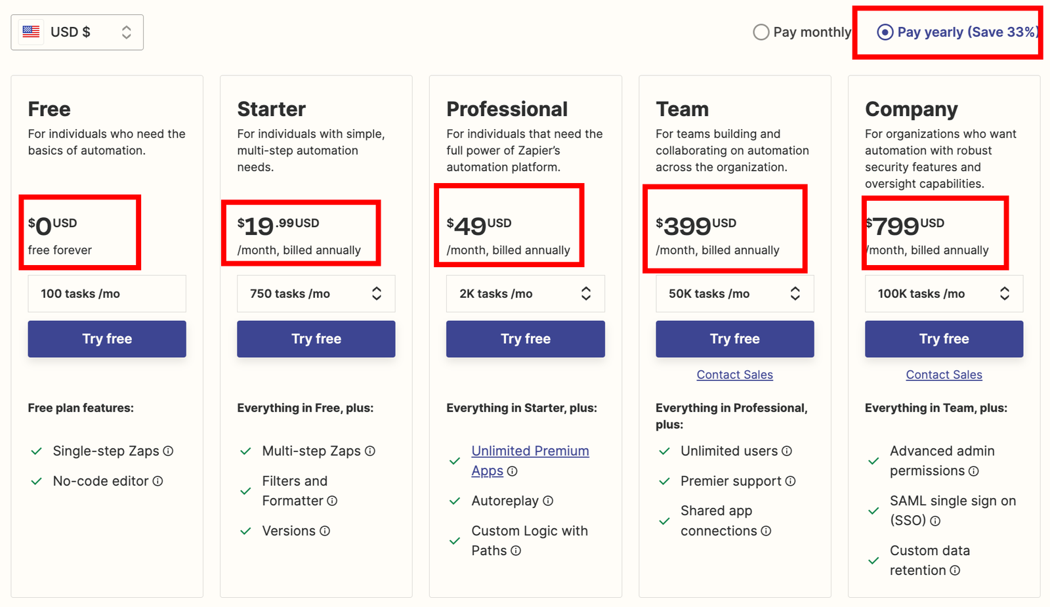The width and height of the screenshot is (1050, 607).
Task: Click info icon beside Custom Logic with Paths
Action: click(x=516, y=551)
